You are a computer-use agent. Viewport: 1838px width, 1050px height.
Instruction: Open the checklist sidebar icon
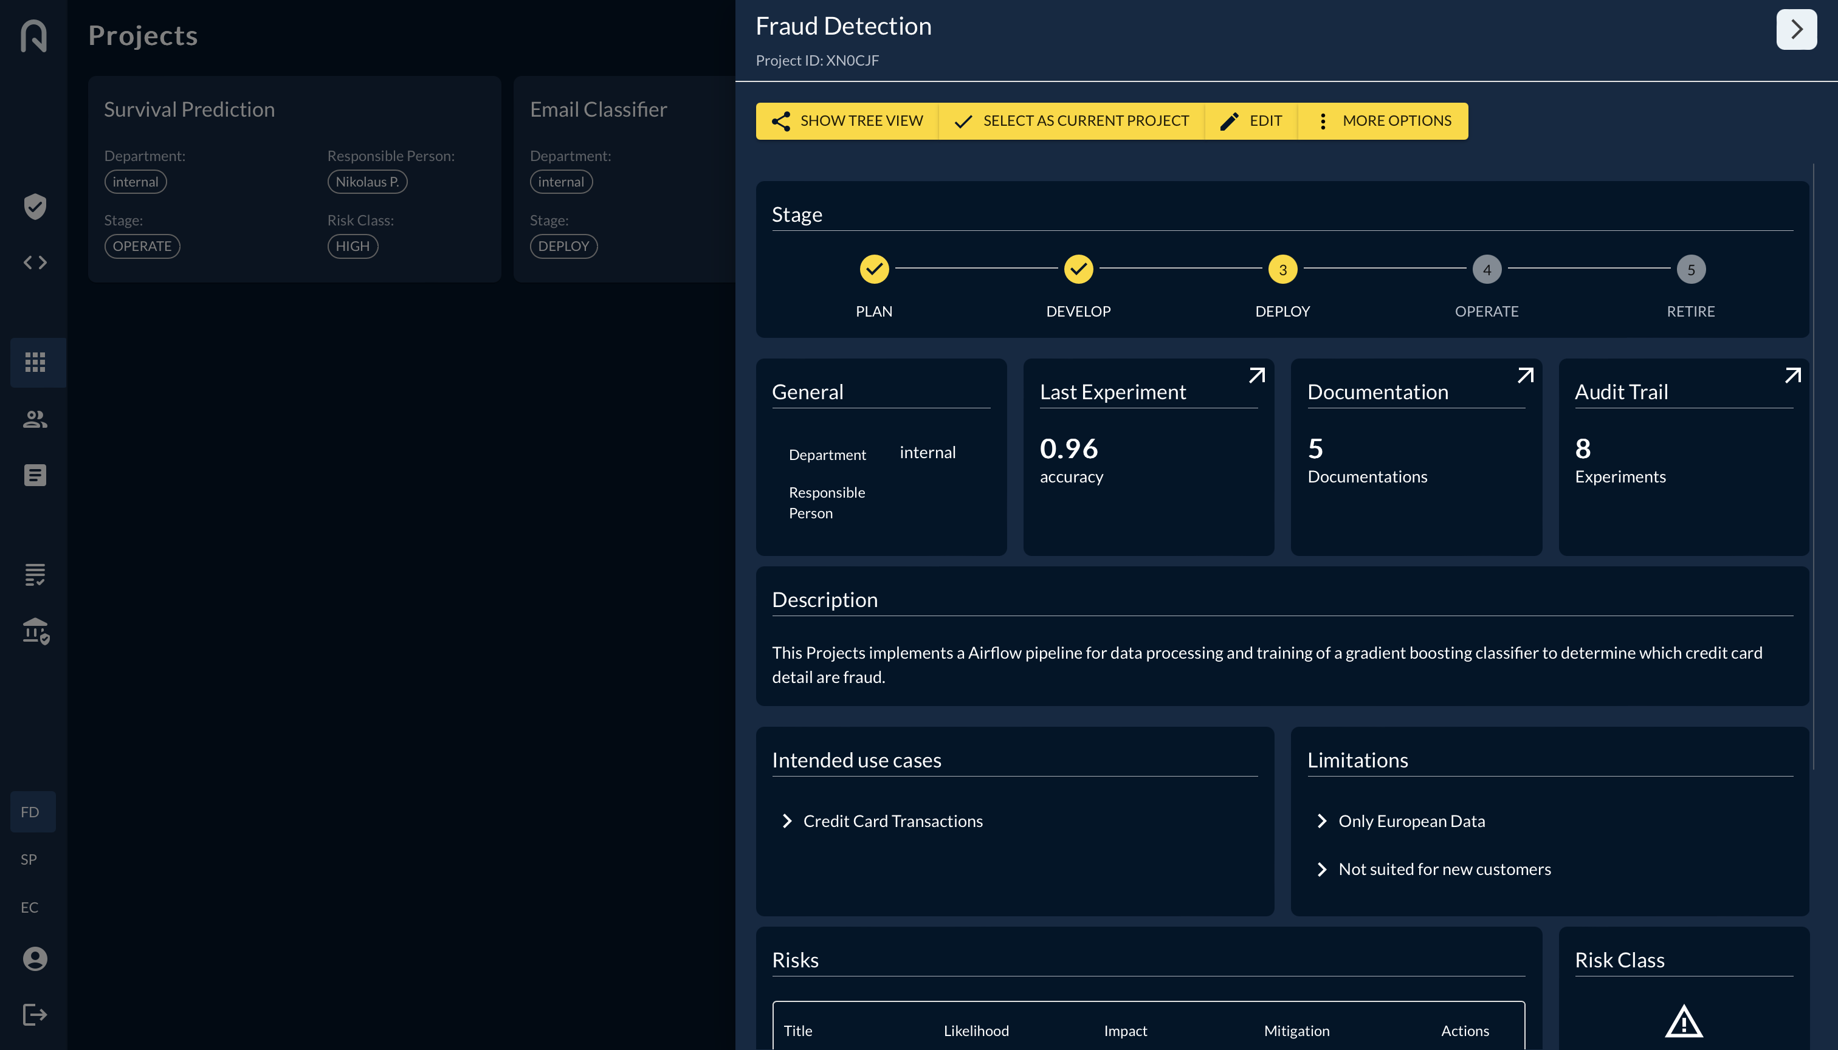click(35, 575)
